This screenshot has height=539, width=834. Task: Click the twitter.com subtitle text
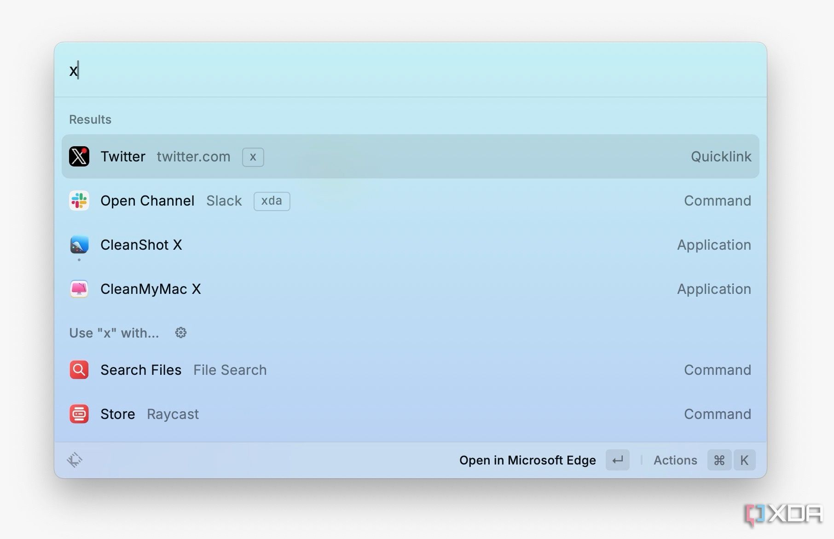193,156
